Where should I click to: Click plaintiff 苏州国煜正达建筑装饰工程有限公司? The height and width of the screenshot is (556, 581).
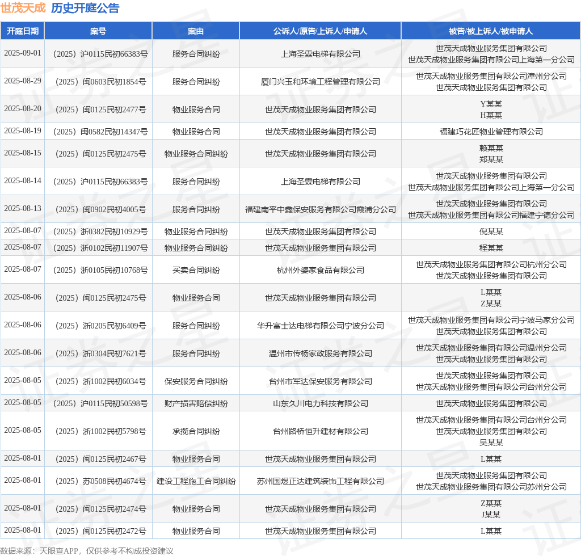click(321, 482)
